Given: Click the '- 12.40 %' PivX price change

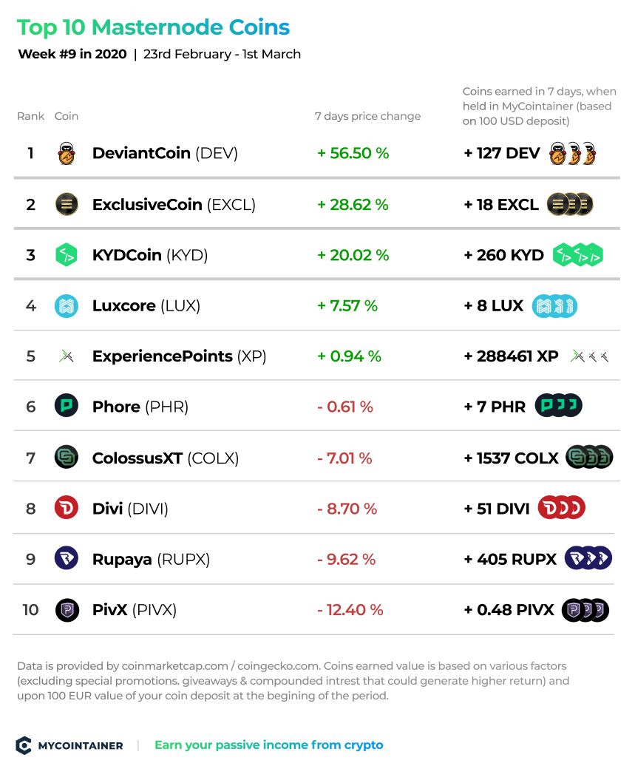Looking at the screenshot, I should 350,610.
